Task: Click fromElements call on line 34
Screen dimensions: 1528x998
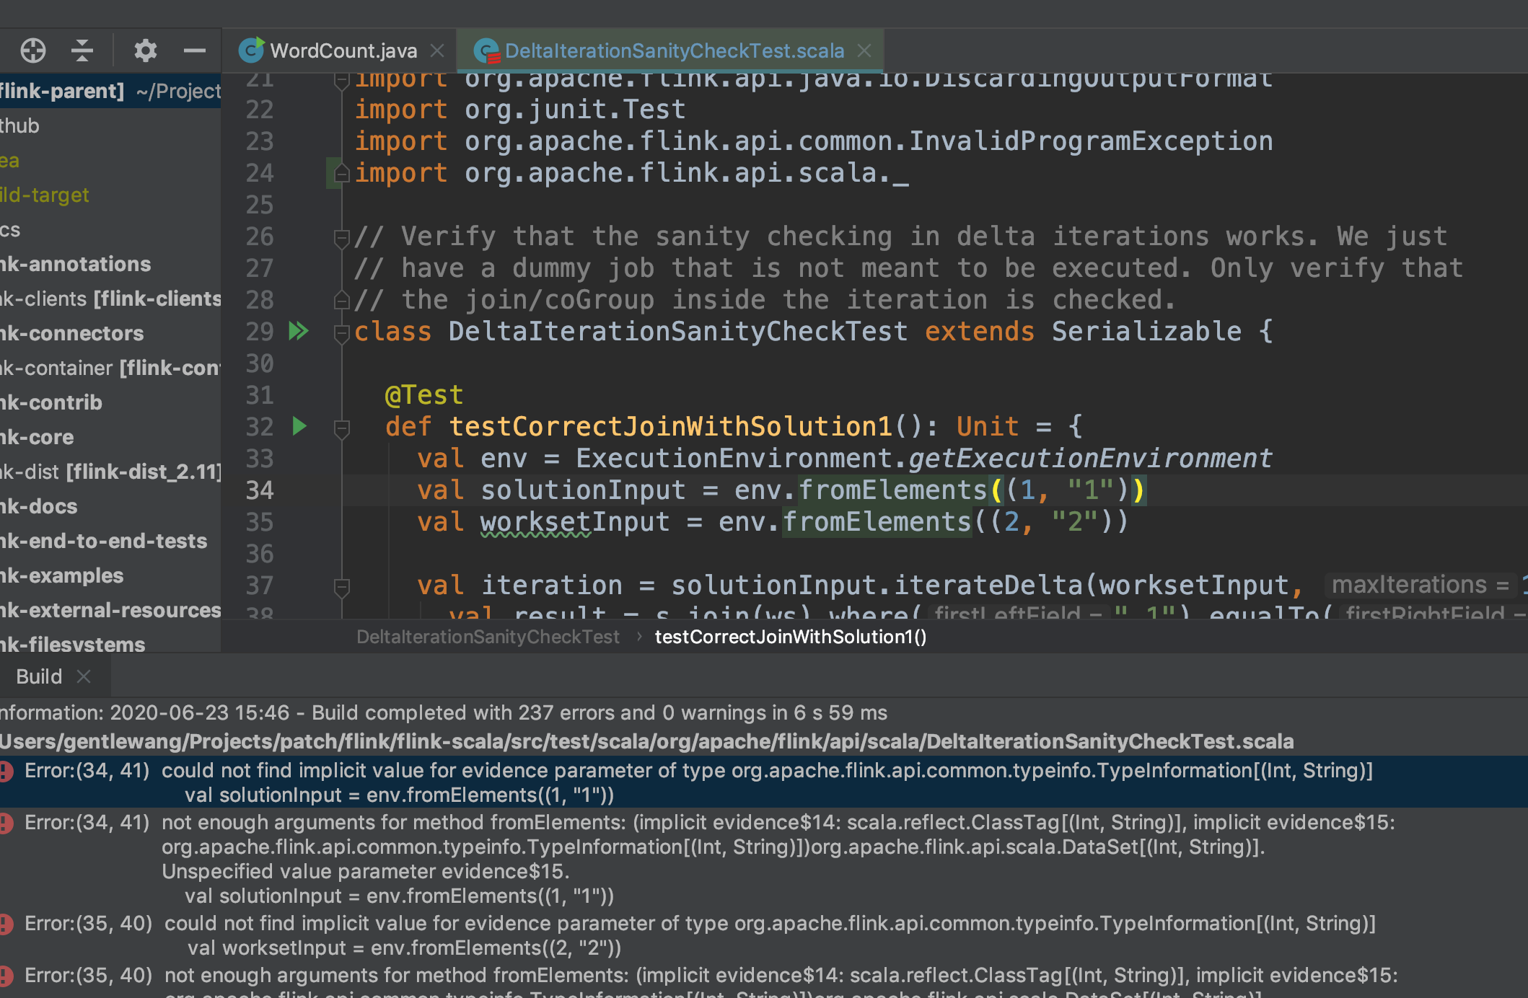Action: [x=892, y=490]
